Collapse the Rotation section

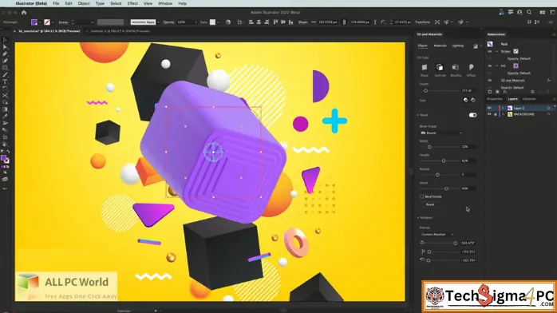click(418, 217)
